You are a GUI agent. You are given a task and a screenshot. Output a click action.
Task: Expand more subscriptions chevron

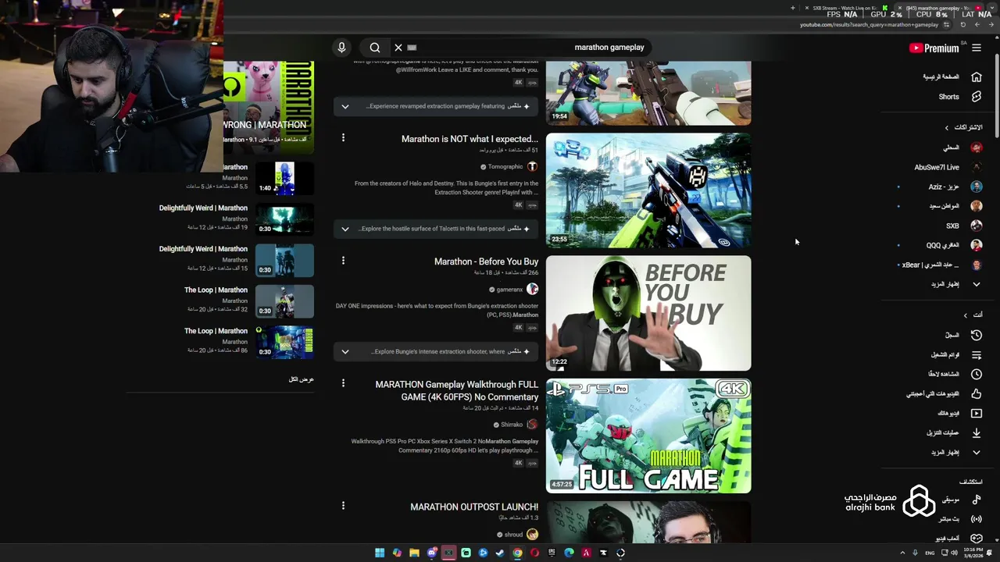pos(977,284)
